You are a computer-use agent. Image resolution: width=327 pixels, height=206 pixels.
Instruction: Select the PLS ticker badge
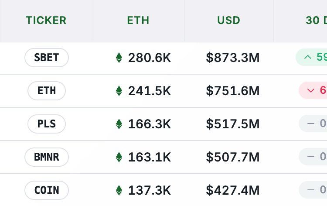pos(47,124)
